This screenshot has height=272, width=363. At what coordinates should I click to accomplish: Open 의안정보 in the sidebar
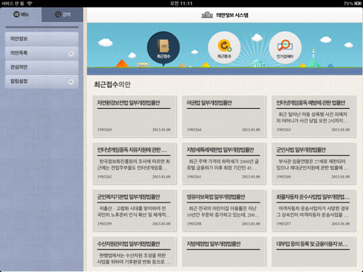pyautogui.click(x=42, y=39)
